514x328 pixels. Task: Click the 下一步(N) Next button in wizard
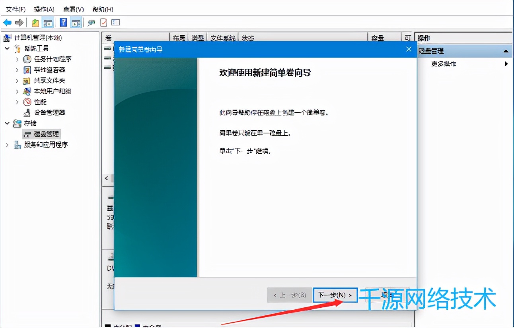point(335,295)
